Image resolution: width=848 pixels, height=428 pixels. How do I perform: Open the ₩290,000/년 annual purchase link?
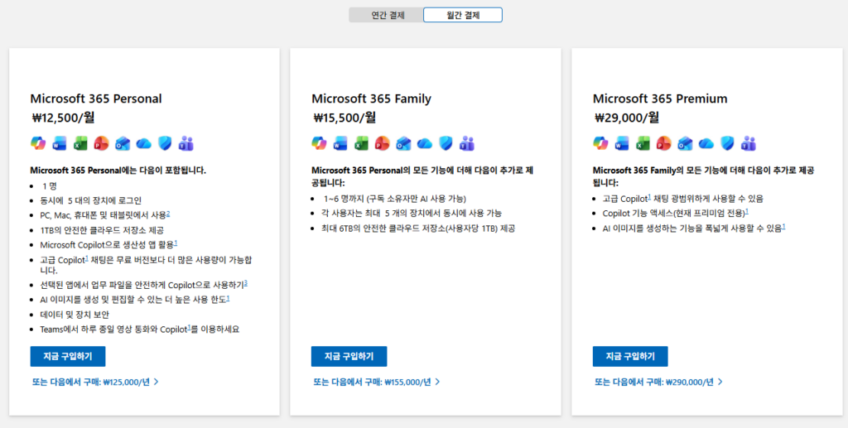(x=658, y=382)
